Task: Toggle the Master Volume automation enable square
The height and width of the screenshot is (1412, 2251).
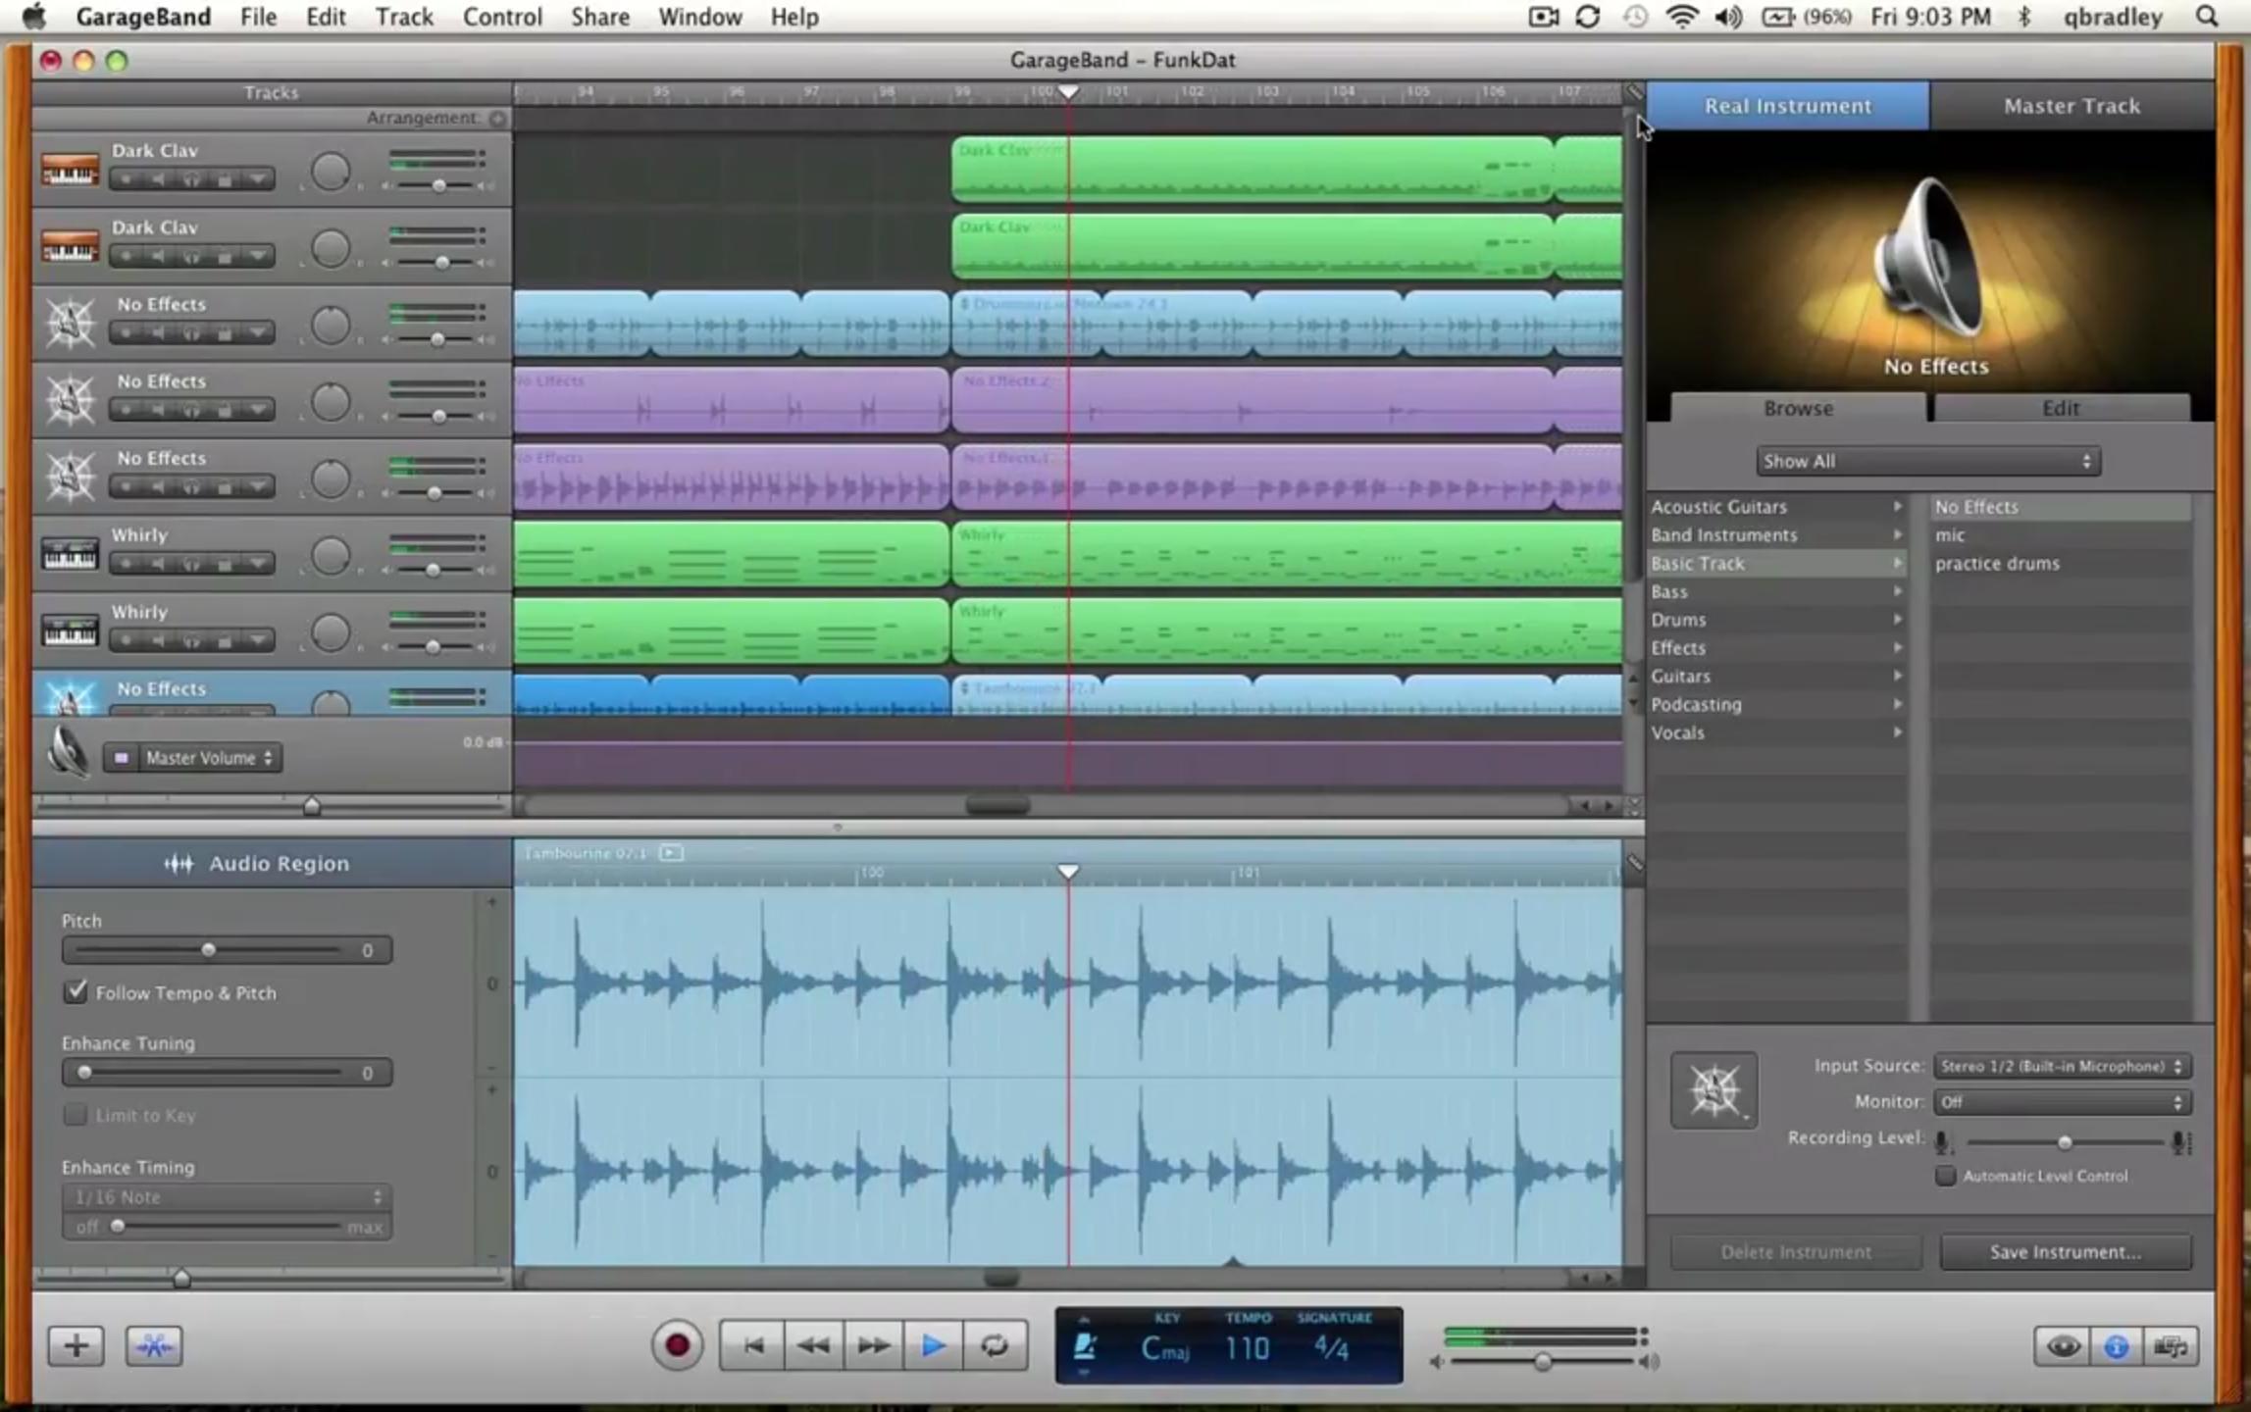Action: click(122, 758)
